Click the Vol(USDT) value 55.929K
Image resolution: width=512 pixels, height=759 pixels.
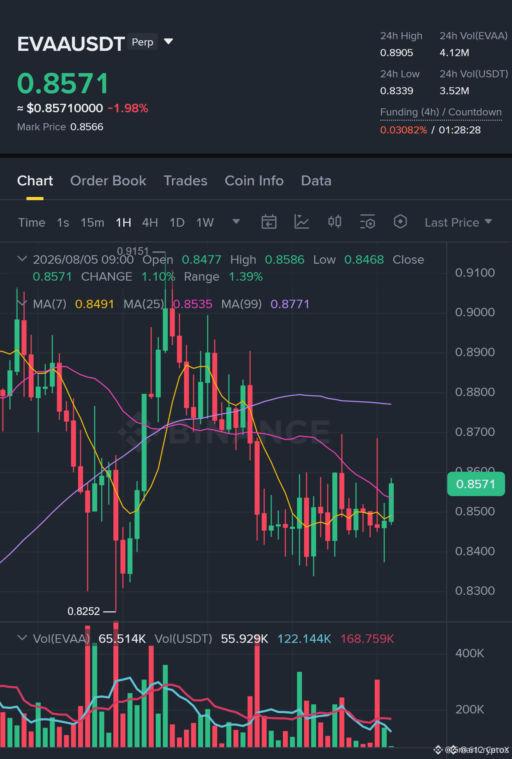pos(245,639)
